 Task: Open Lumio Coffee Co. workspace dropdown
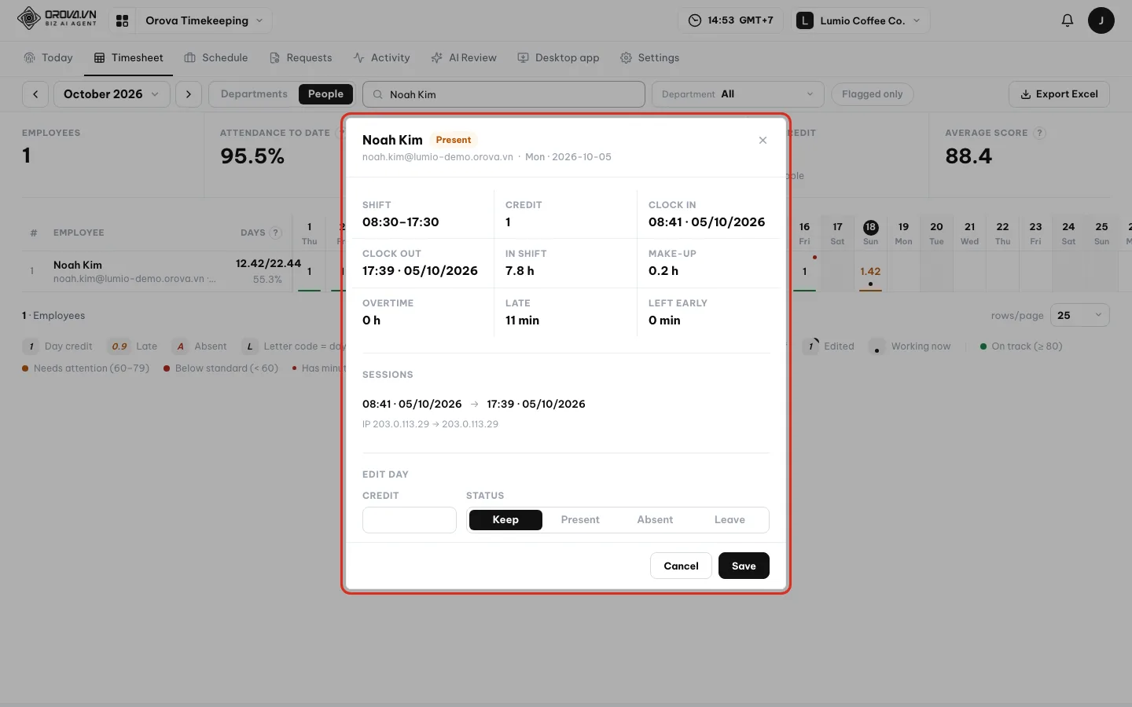pyautogui.click(x=859, y=21)
